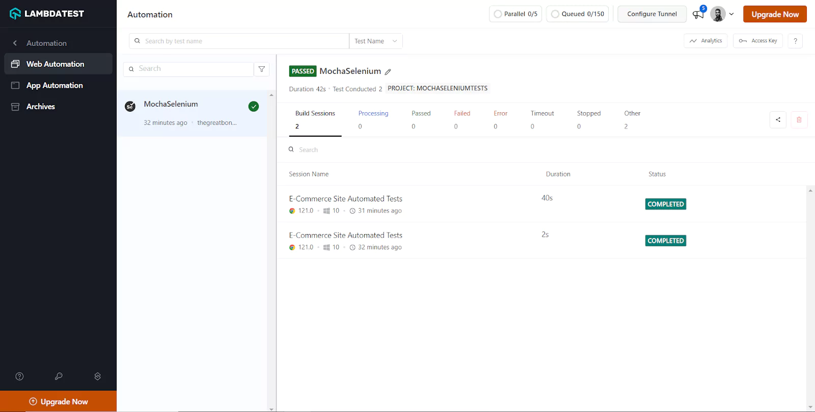The height and width of the screenshot is (412, 815).
Task: Select the Stopped tab
Action: pos(589,120)
